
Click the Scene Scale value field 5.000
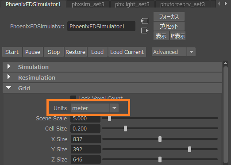coord(85,119)
